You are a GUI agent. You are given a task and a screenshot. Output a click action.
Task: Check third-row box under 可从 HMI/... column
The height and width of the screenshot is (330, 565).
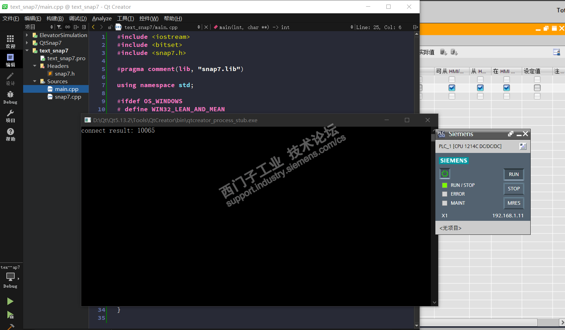[452, 96]
